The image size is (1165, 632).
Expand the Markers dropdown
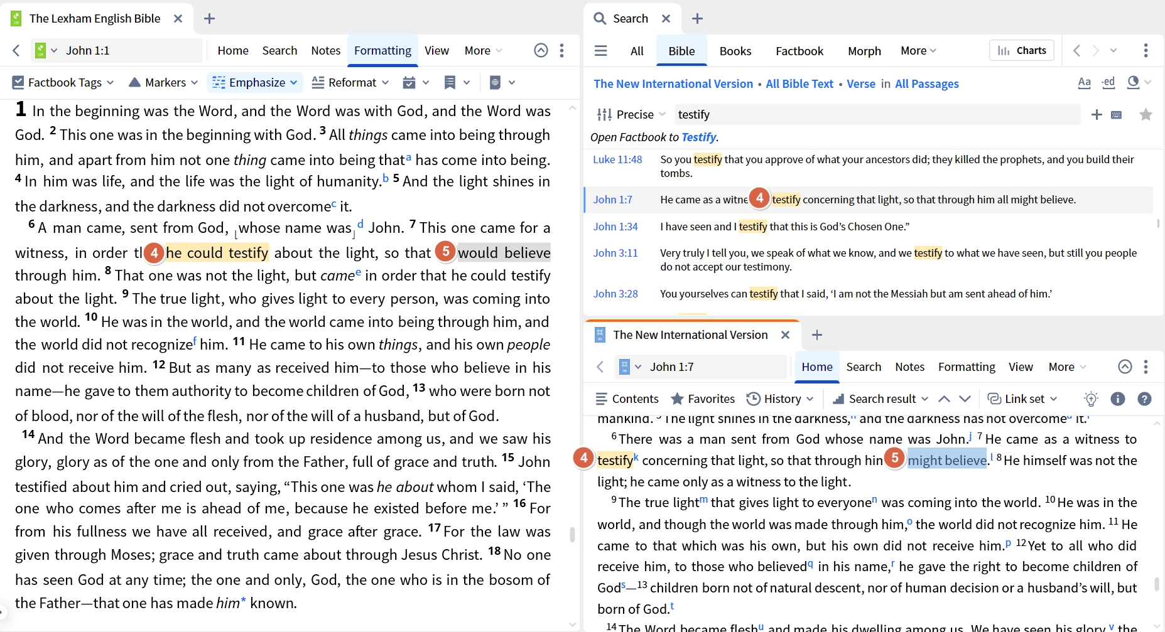pos(163,82)
